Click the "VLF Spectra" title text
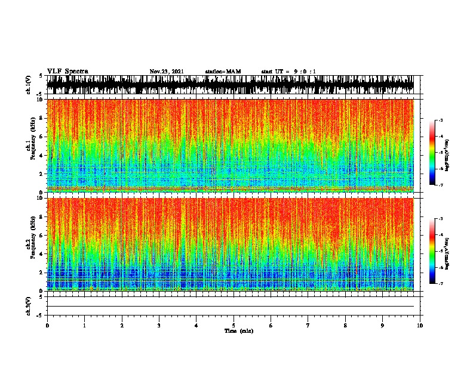 point(67,72)
